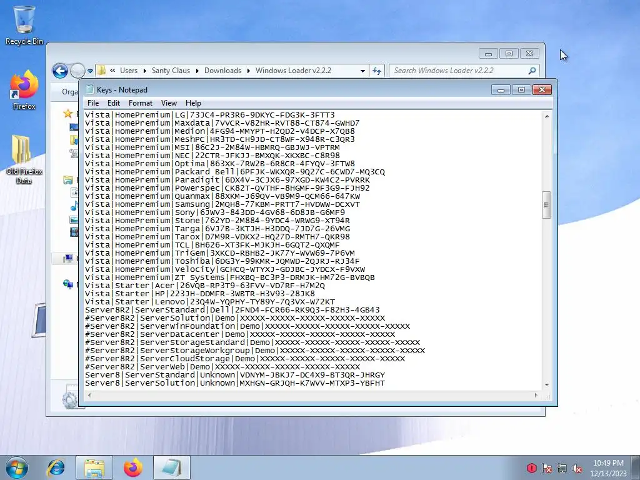640x480 pixels.
Task: Click the Vista Starter Acer line
Action: click(x=205, y=285)
